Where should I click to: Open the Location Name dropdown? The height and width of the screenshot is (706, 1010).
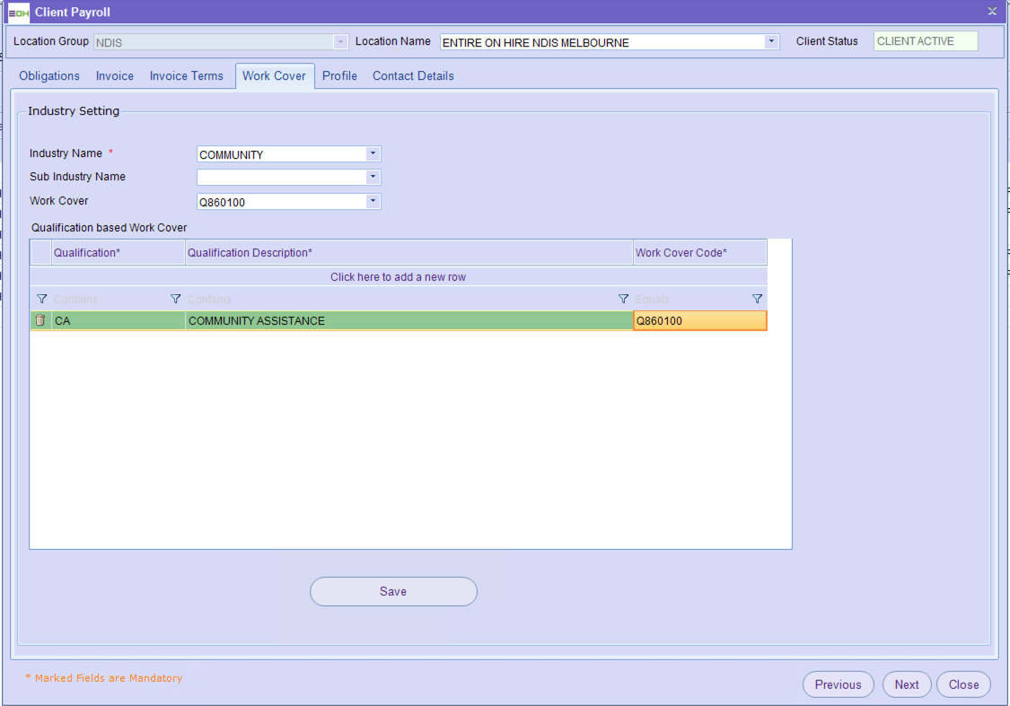pyautogui.click(x=771, y=42)
